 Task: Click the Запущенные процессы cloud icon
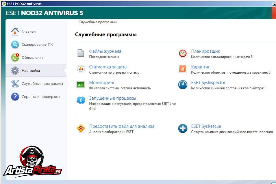[x=80, y=100]
